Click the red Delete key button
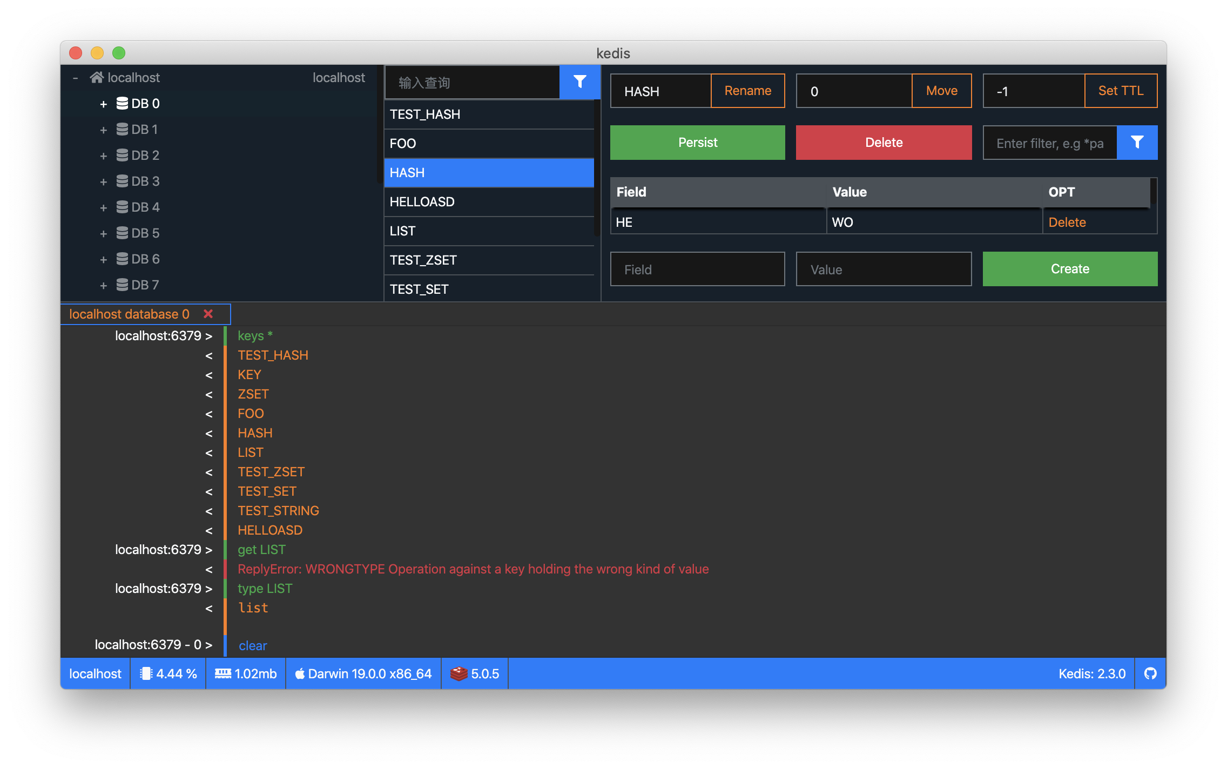This screenshot has height=769, width=1227. [884, 143]
